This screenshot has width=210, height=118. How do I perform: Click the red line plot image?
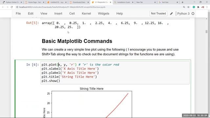click(92, 104)
